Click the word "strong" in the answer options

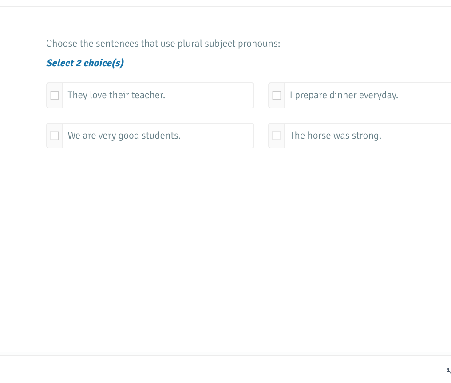coord(366,136)
